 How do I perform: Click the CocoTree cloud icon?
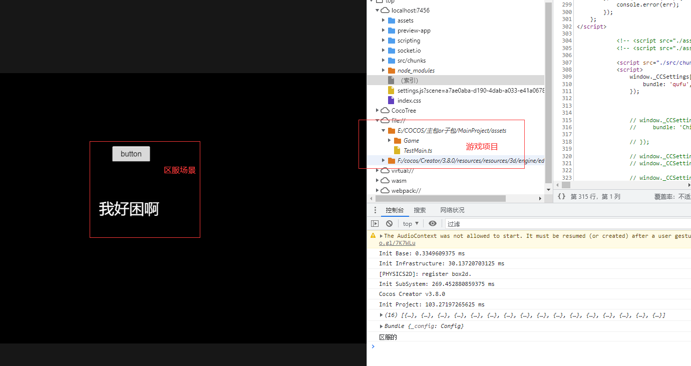coord(385,111)
